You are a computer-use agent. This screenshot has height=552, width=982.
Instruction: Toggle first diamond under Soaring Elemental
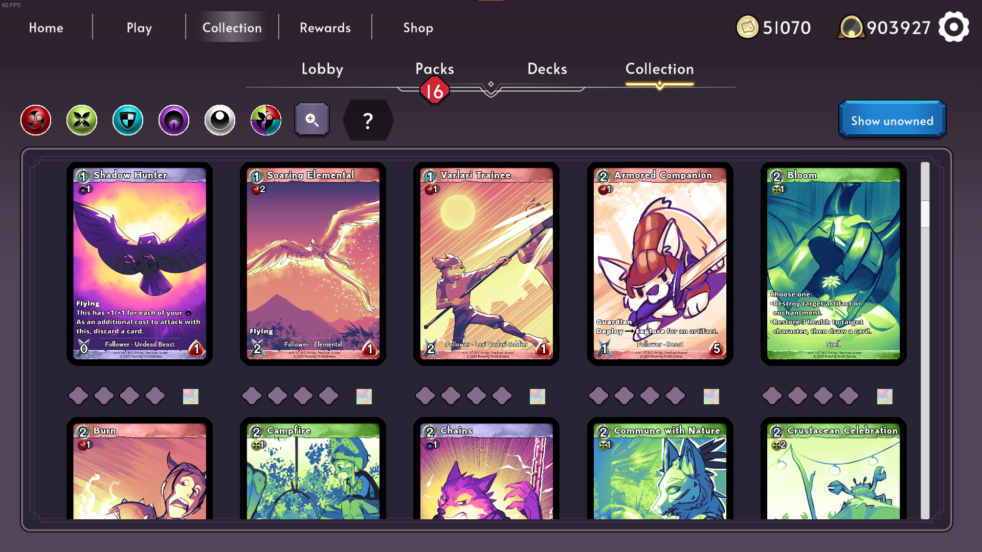252,396
